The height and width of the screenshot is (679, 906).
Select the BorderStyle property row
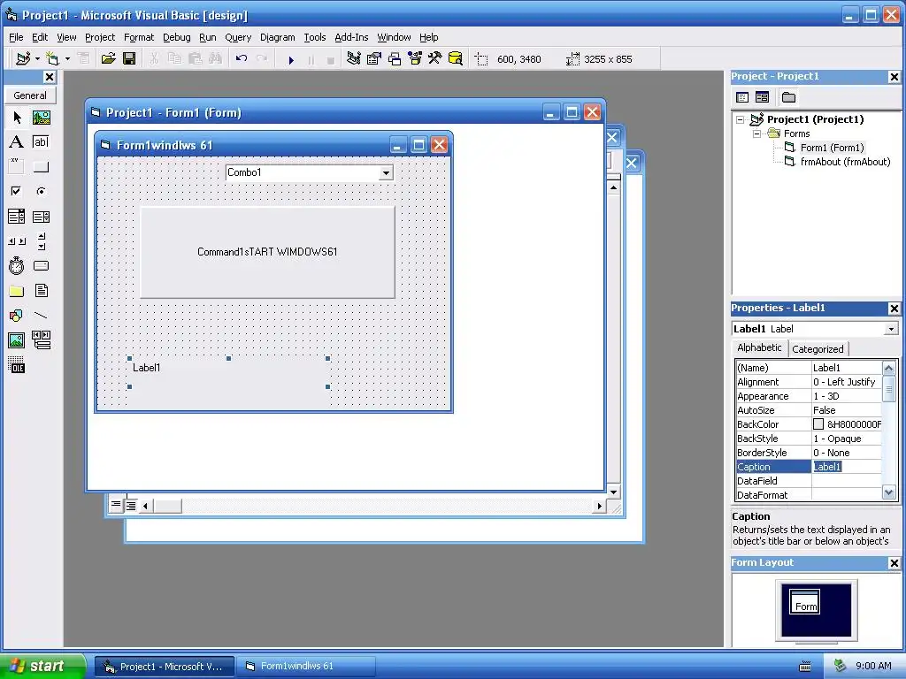(x=809, y=453)
